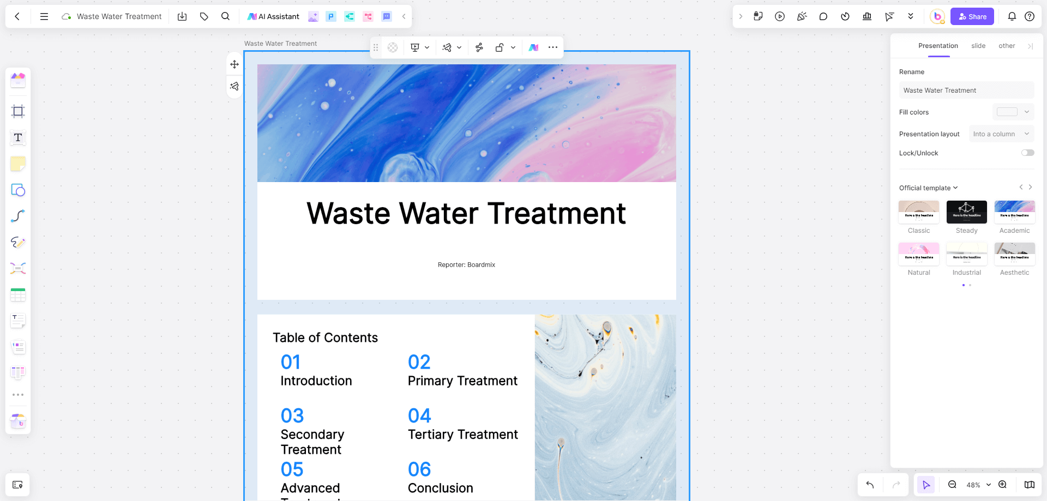Go to previous template page arrow

point(1021,187)
